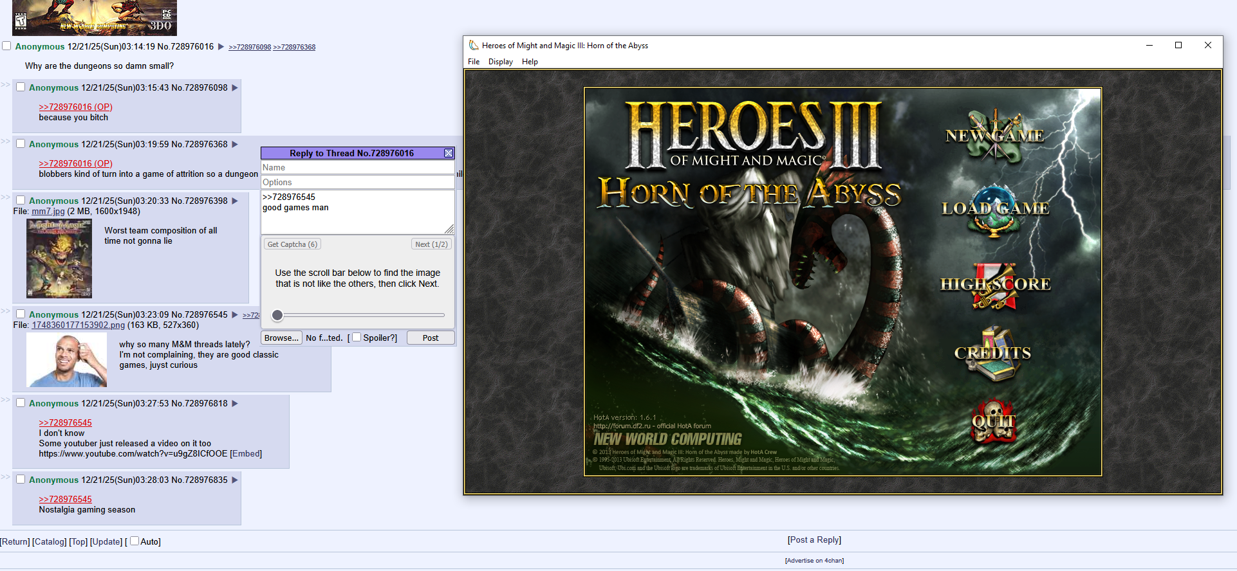Open the Catalog link

coord(50,541)
